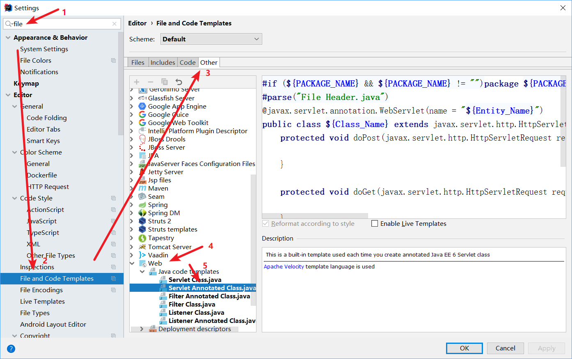Click the Cancel button
Screen dimensions: 572x359
tap(506, 348)
